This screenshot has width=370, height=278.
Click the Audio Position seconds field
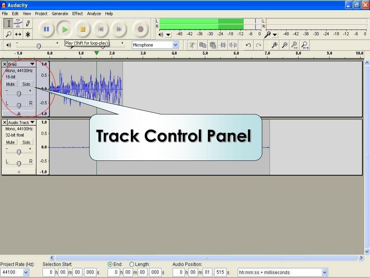(207, 272)
